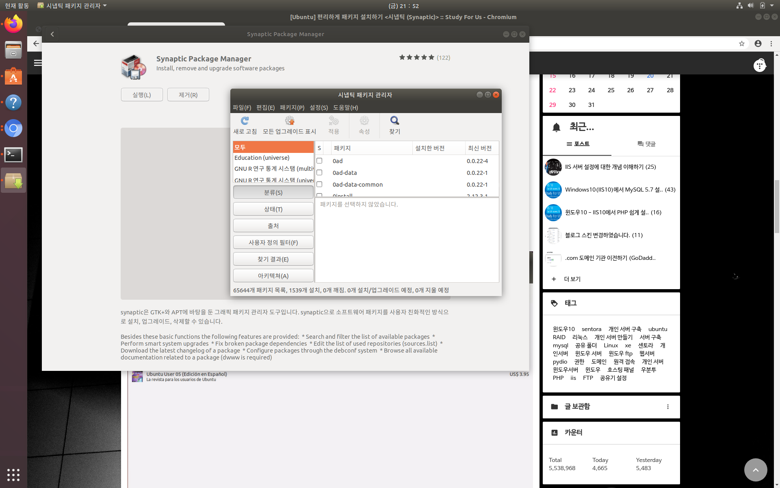
Task: Open Chromium from the dock
Action: click(13, 129)
